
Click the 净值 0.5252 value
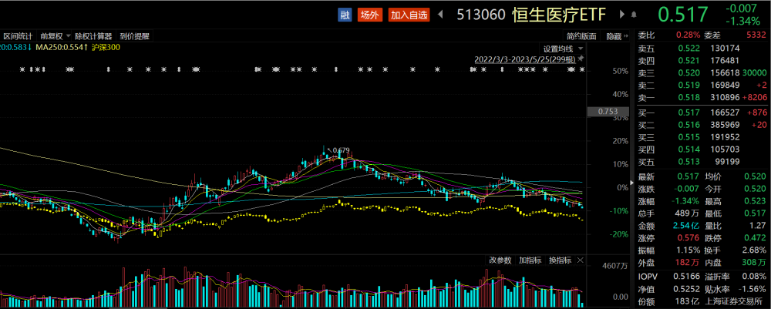(686, 289)
